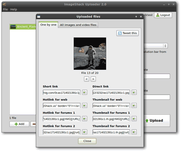Image resolution: width=182 pixels, height=151 pixels.
Task: Click Logout in the main window
Action: (x=163, y=15)
